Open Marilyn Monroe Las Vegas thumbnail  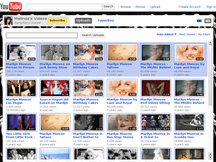click(21, 88)
